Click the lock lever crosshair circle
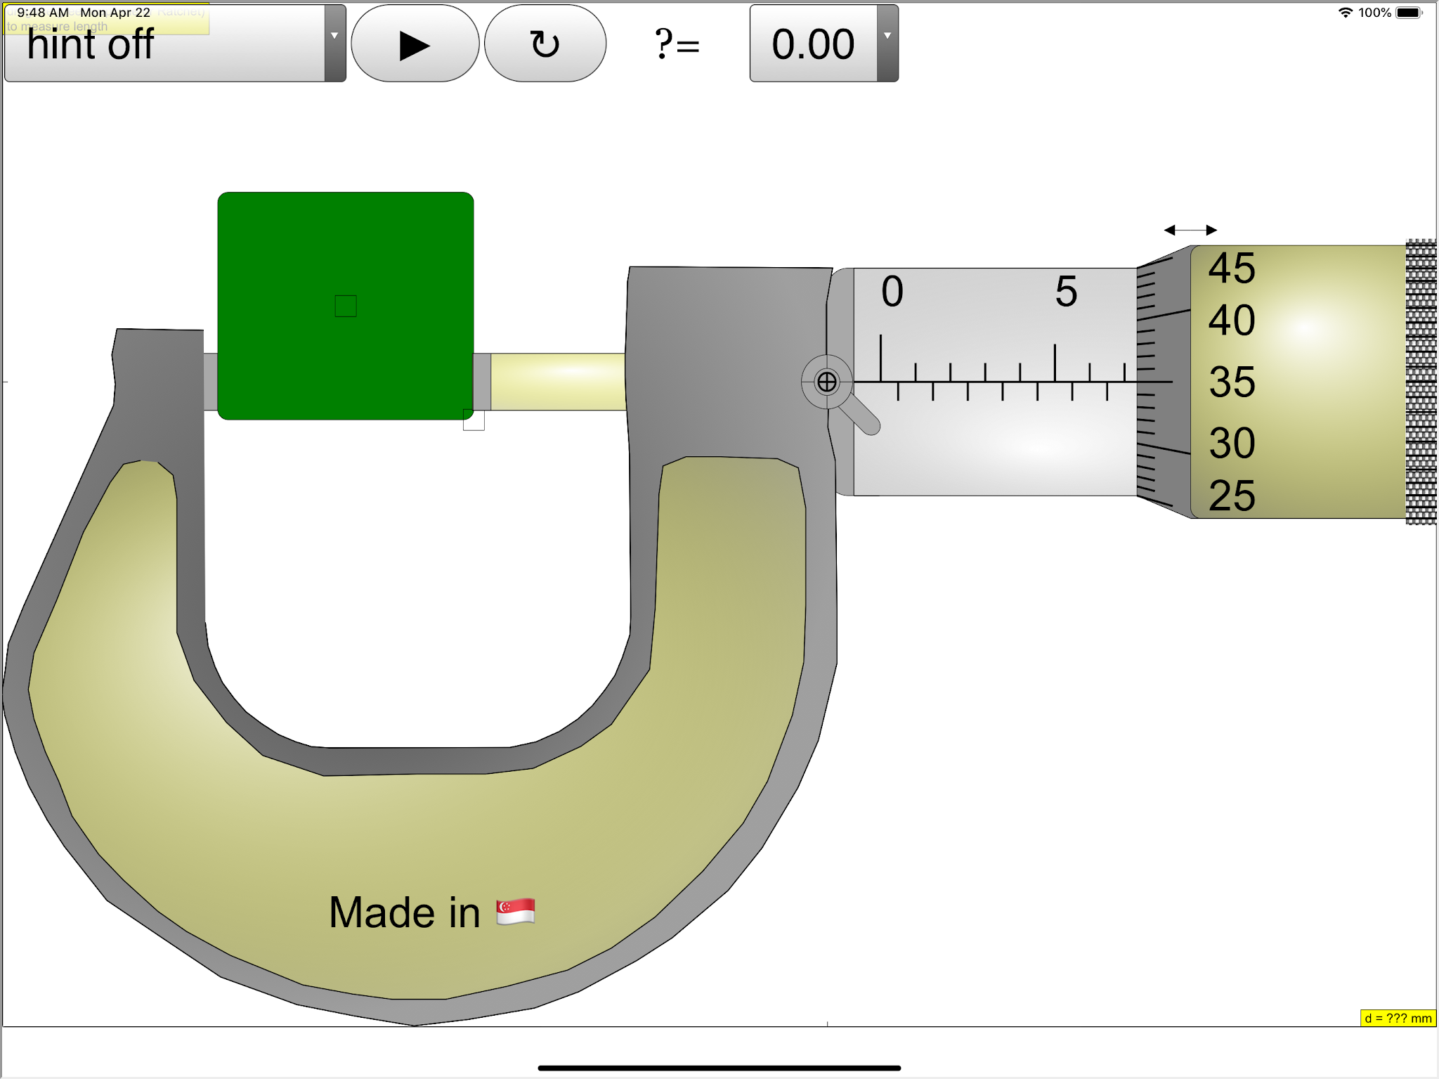 click(827, 382)
